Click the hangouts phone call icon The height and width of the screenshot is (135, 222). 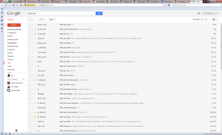click(24, 80)
